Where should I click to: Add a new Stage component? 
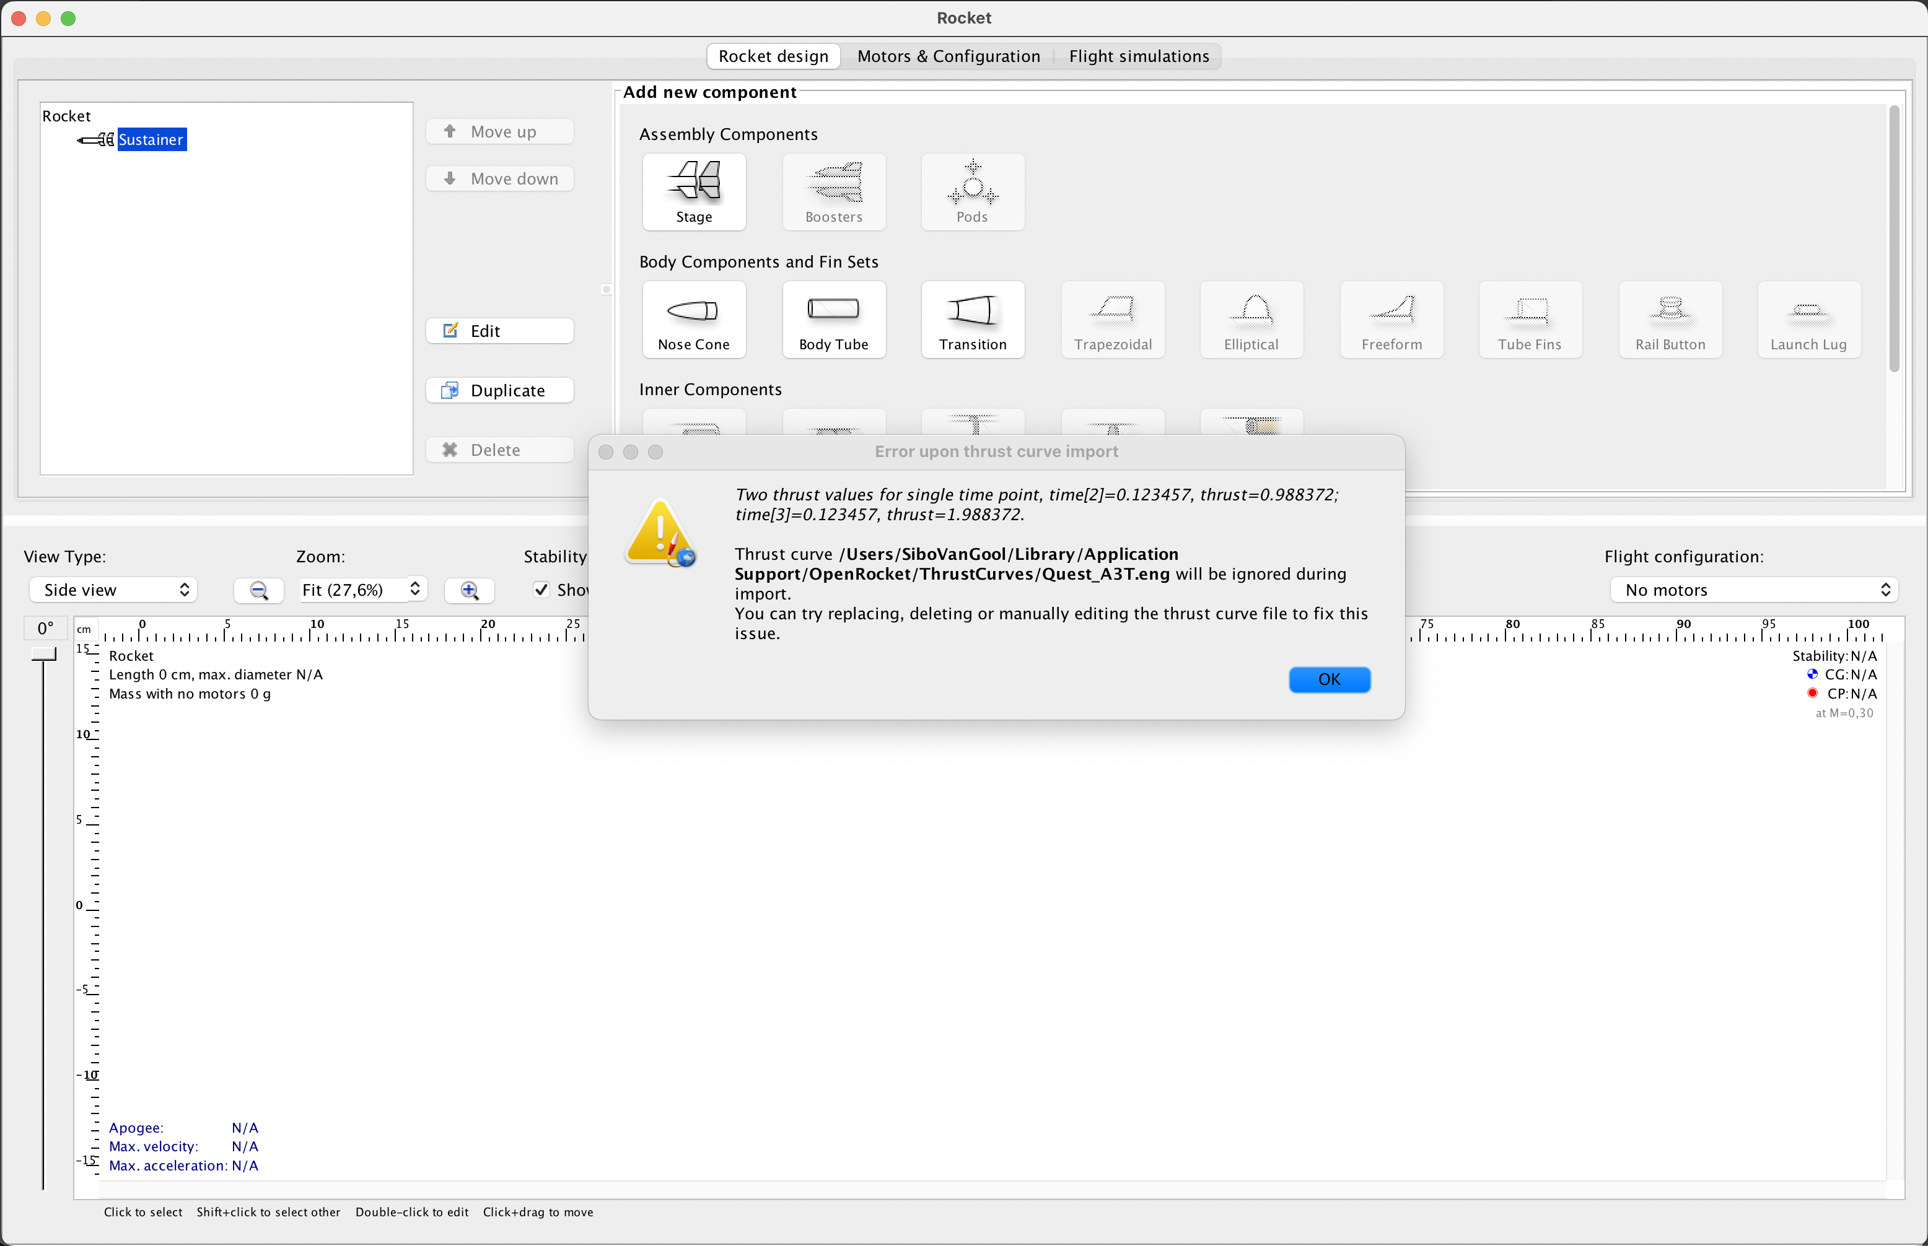coord(694,192)
